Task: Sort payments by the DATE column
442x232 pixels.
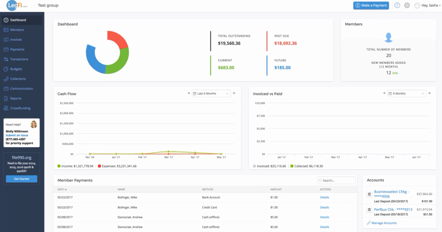Action: point(62,190)
